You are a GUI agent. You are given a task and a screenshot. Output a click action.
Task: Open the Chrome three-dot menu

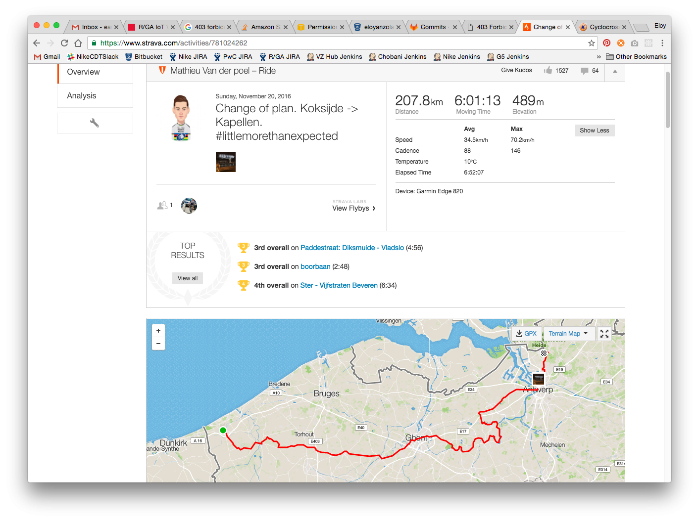[662, 43]
